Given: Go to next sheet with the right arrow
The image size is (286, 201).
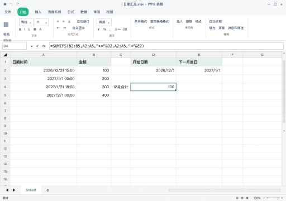Looking at the screenshot, I should [14, 190].
